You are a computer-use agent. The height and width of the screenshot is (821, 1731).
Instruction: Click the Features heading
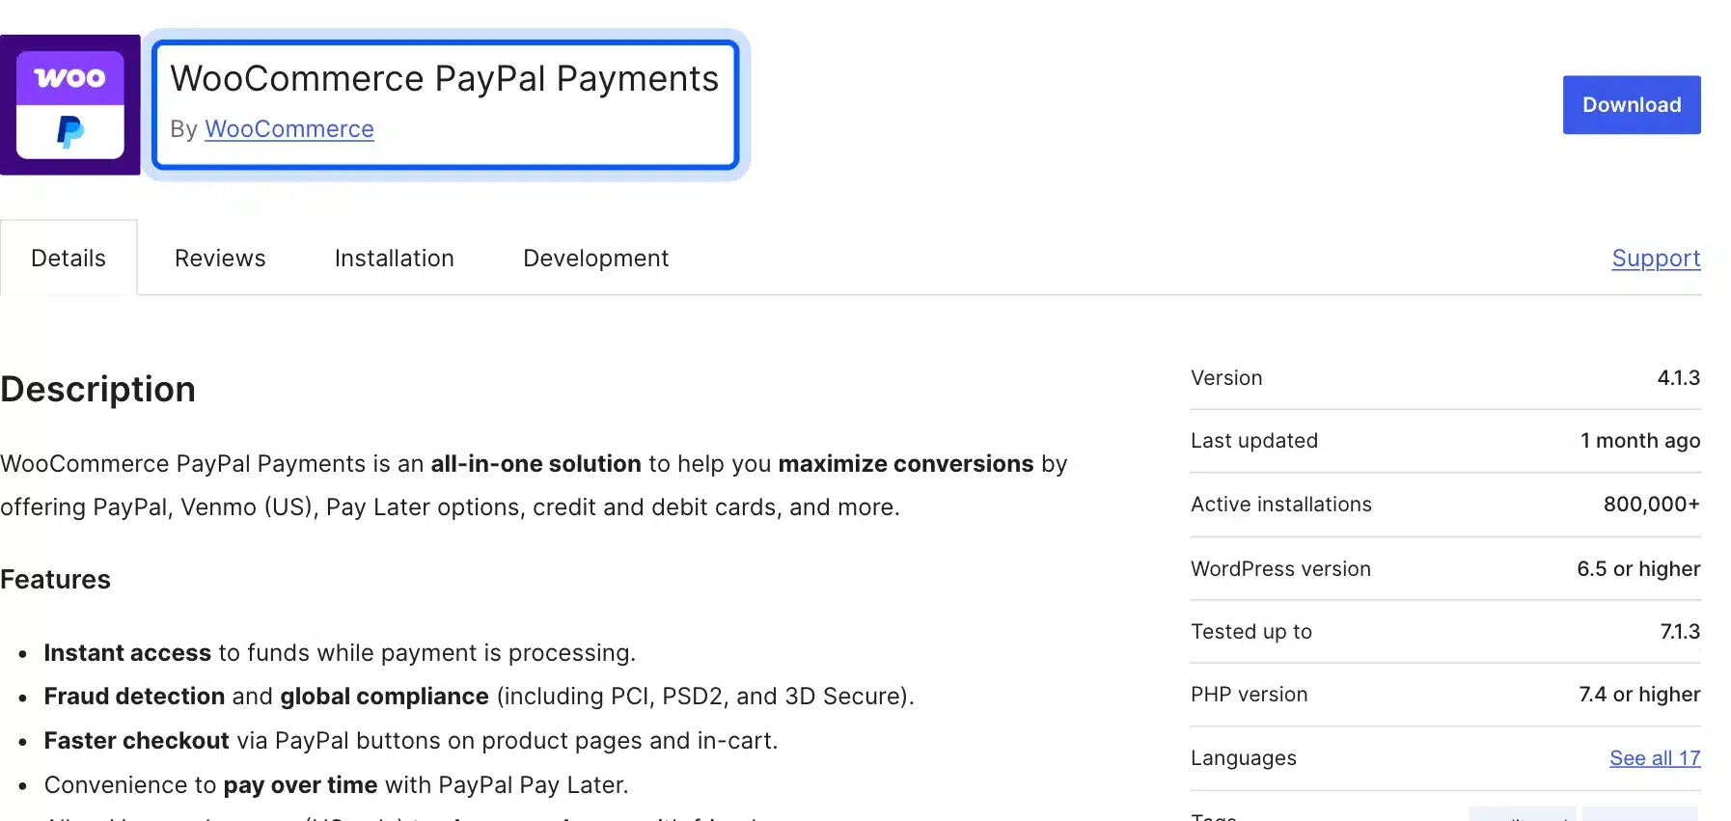tap(55, 580)
